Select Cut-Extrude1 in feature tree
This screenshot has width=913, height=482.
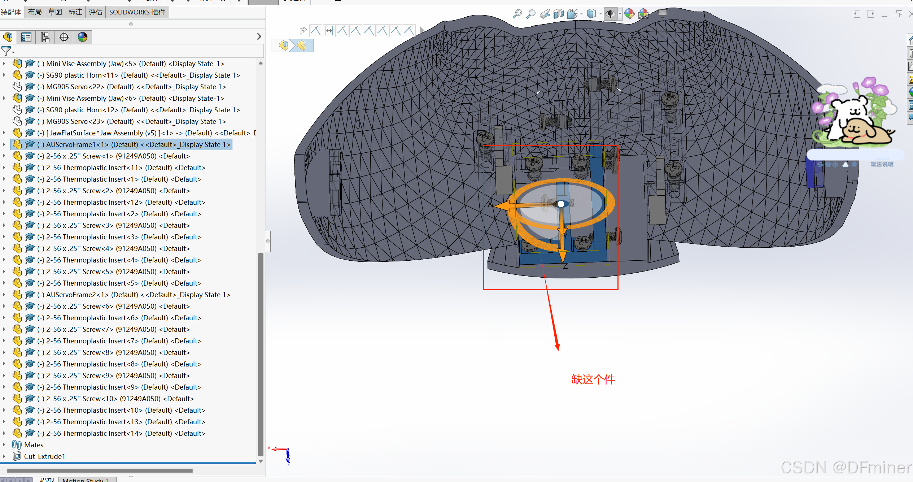pos(44,456)
